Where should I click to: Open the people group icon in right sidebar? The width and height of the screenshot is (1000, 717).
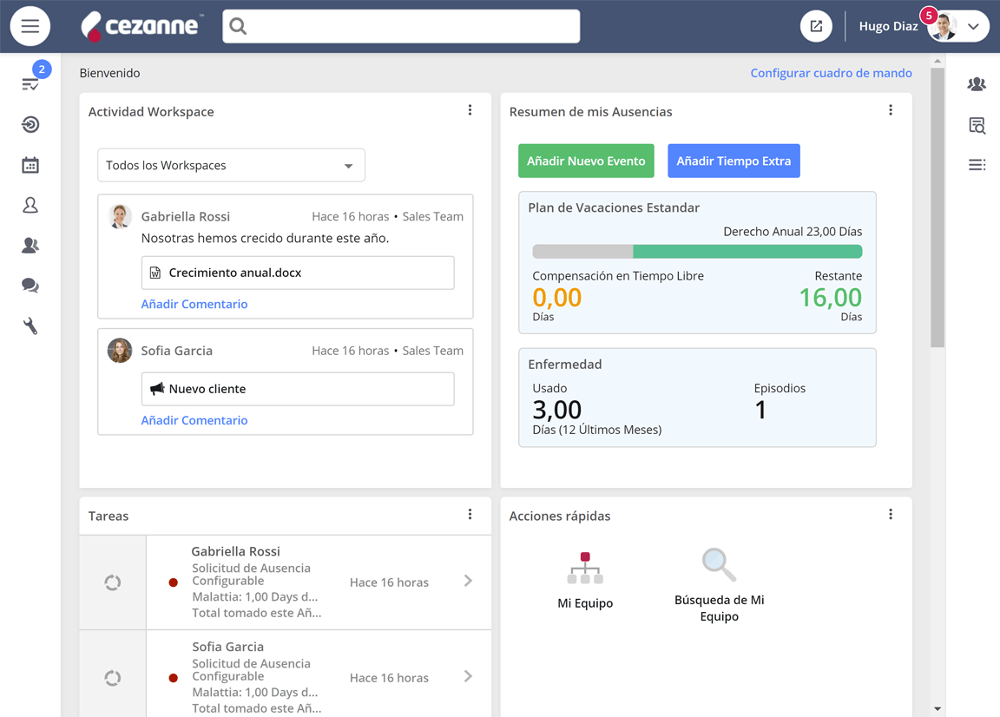tap(977, 83)
